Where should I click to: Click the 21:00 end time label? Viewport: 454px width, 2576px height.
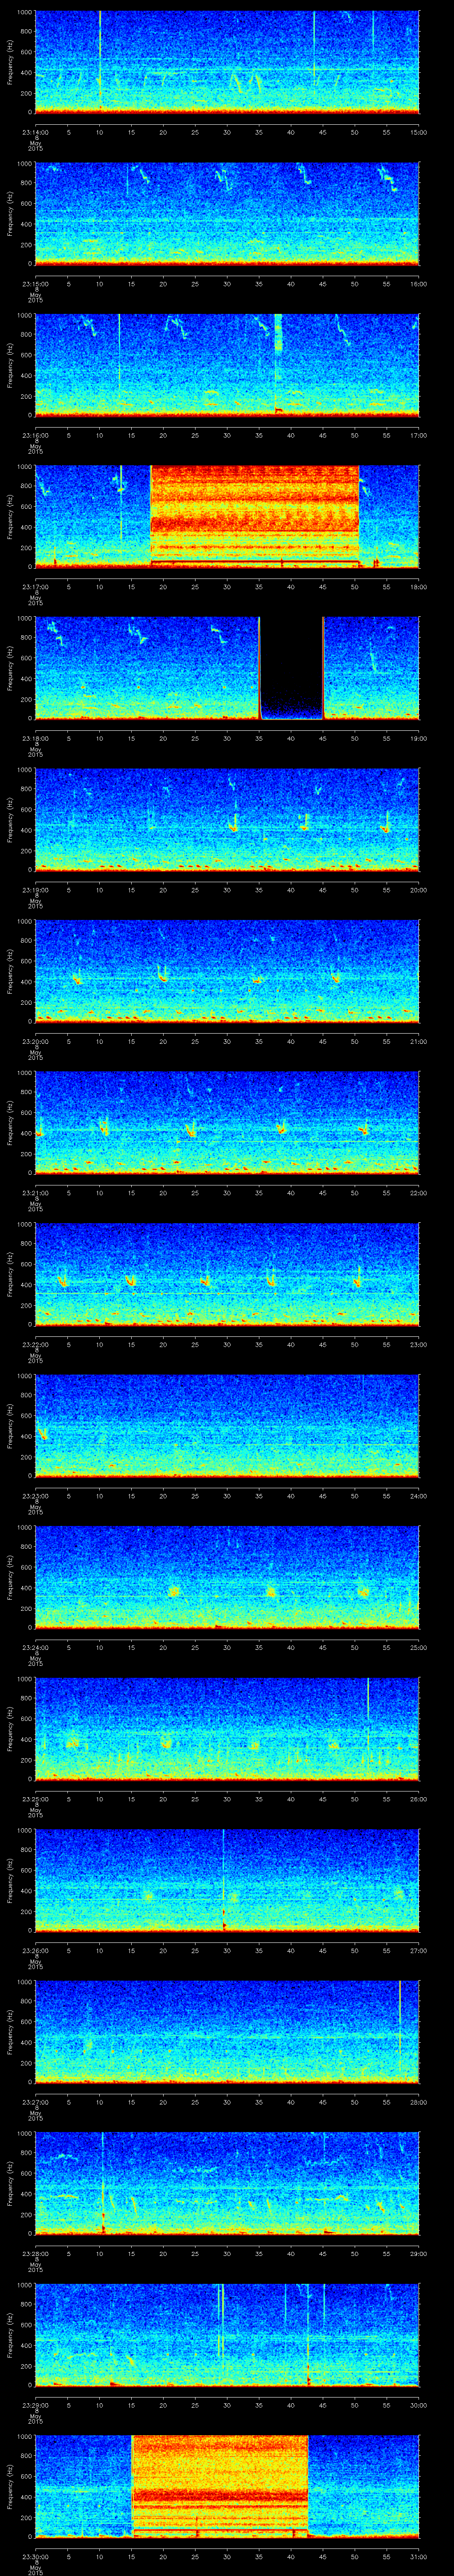(419, 1041)
